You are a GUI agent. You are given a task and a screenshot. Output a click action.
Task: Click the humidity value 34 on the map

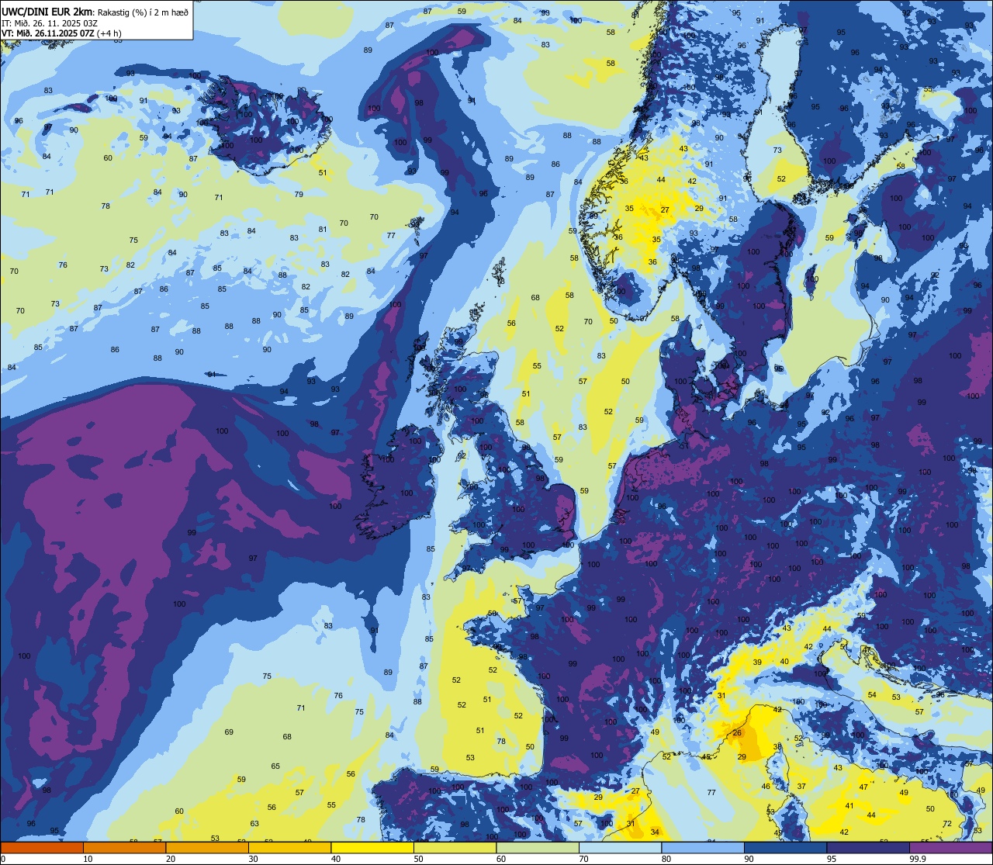[x=656, y=832]
